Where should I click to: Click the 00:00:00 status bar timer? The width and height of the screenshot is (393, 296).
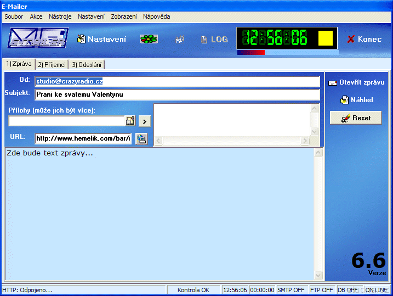(262, 290)
